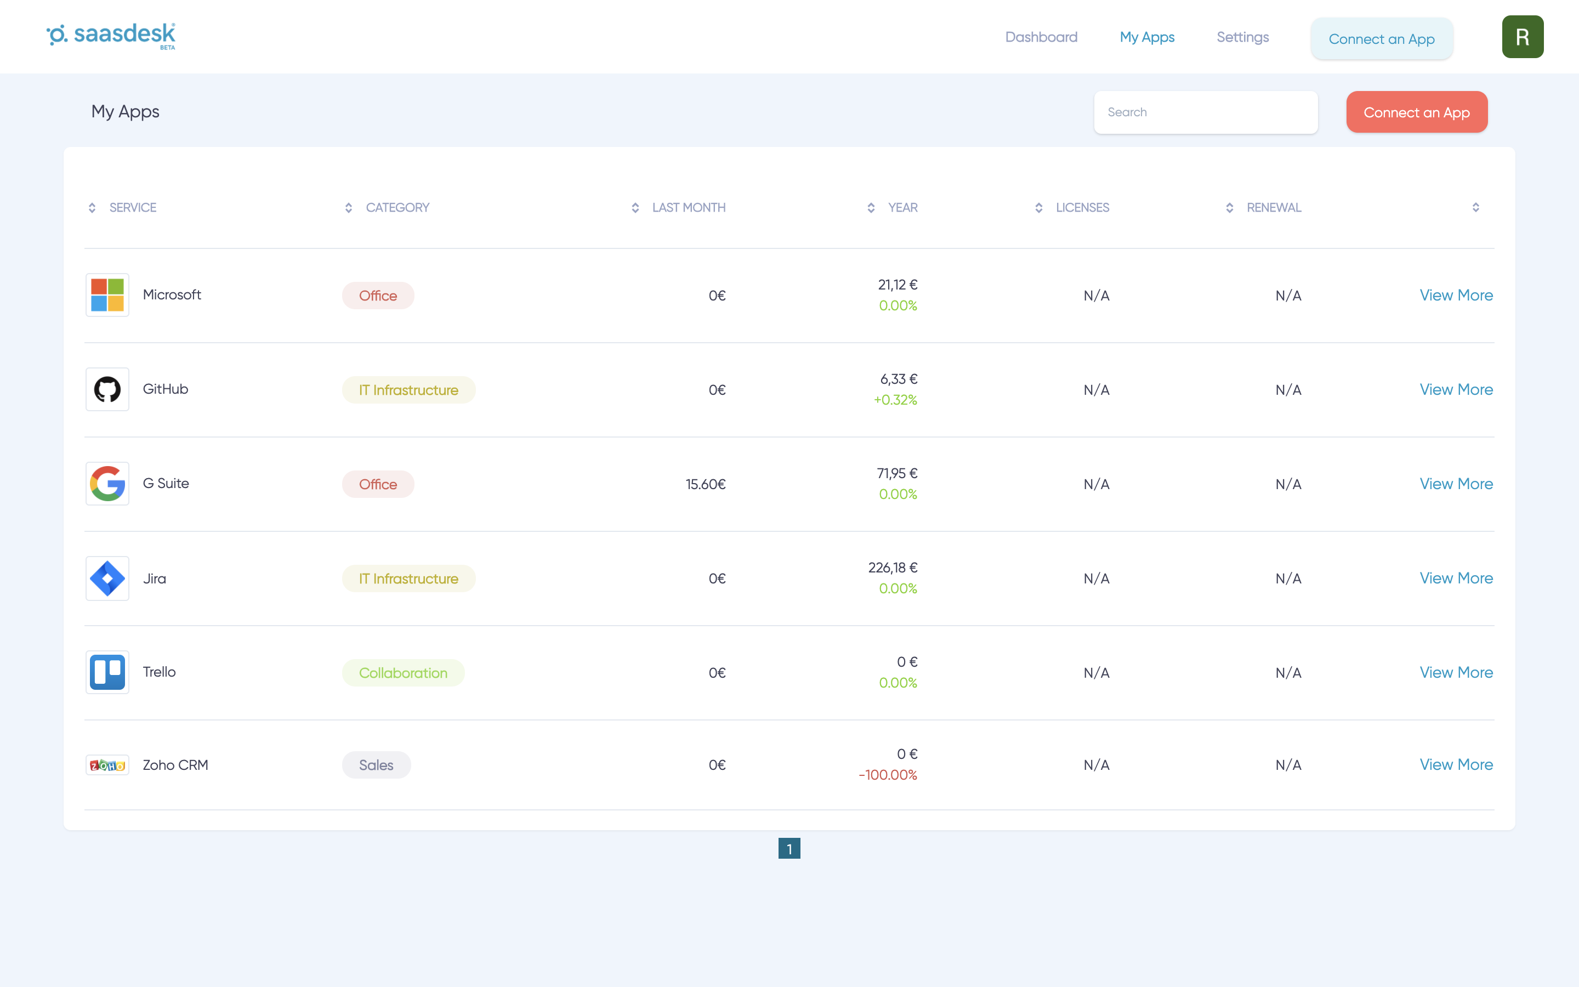The image size is (1579, 987).
Task: View More for Microsoft
Action: tap(1456, 295)
